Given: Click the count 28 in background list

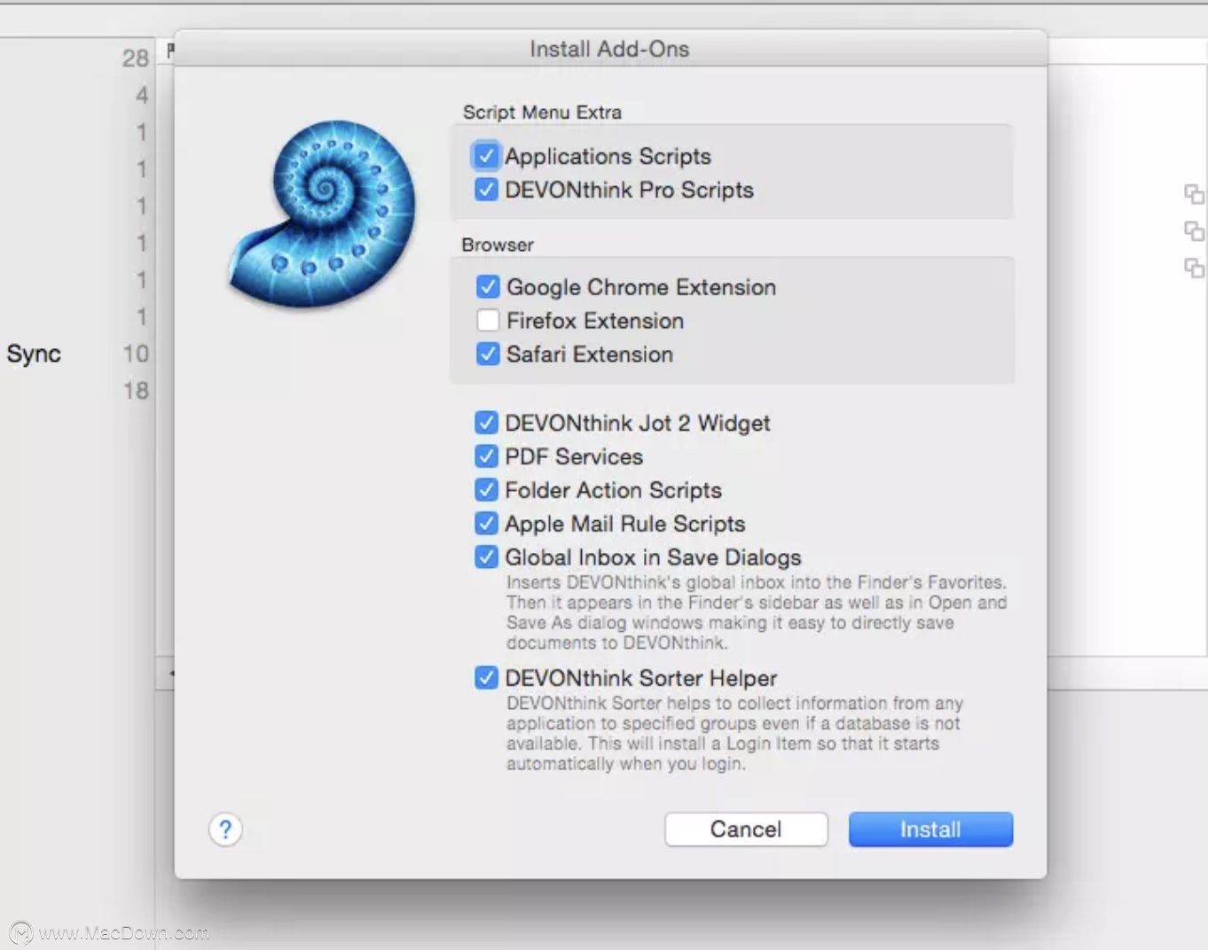Looking at the screenshot, I should click(x=135, y=58).
